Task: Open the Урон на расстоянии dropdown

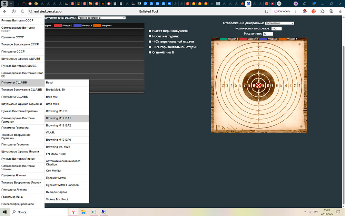Action: coord(101,18)
